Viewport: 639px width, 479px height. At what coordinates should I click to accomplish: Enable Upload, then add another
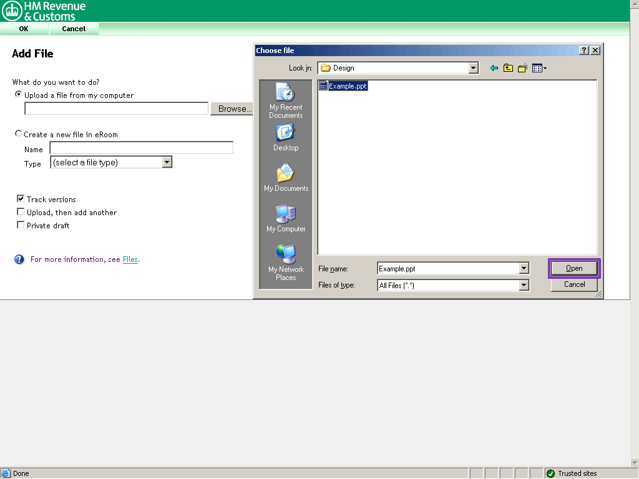pyautogui.click(x=21, y=212)
